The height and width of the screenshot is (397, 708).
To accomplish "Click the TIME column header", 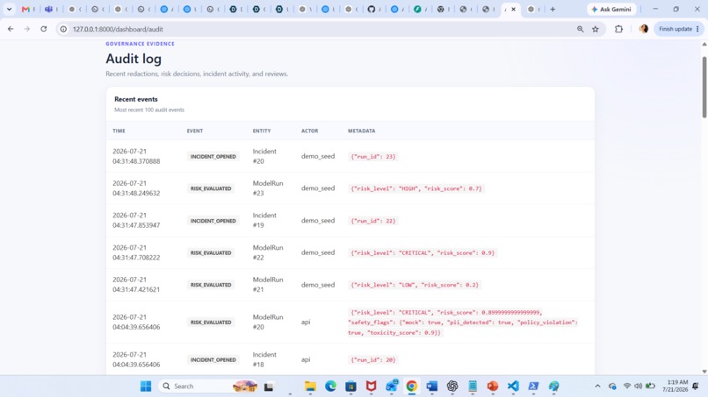I will [119, 131].
